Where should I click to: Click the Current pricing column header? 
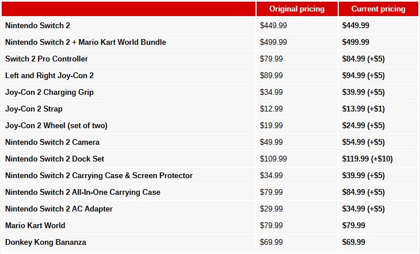click(378, 9)
